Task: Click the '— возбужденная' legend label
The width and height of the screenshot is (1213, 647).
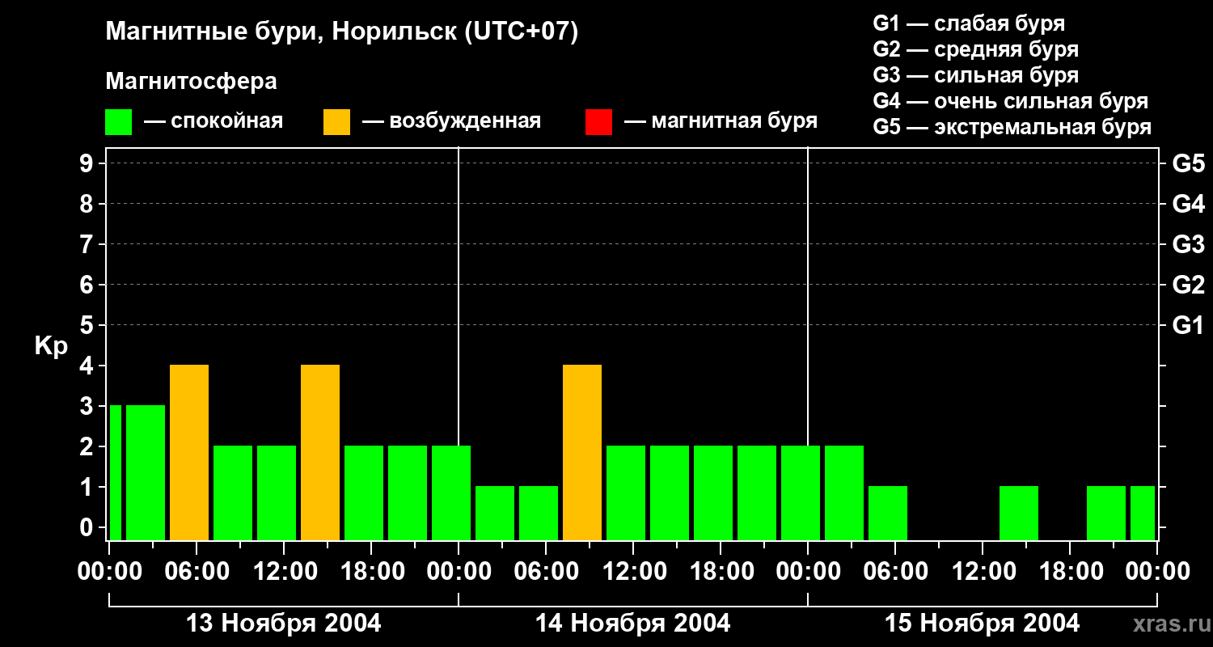Action: [x=451, y=121]
